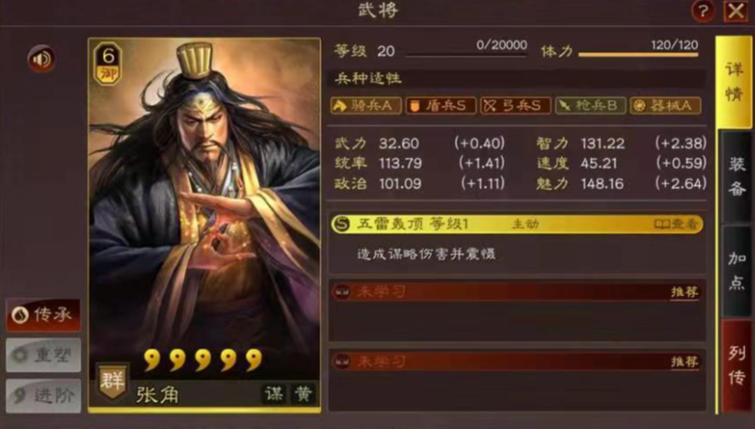Viewport: 755px width, 429px height.
Task: Open the 列传 biography tab
Action: 737,366
